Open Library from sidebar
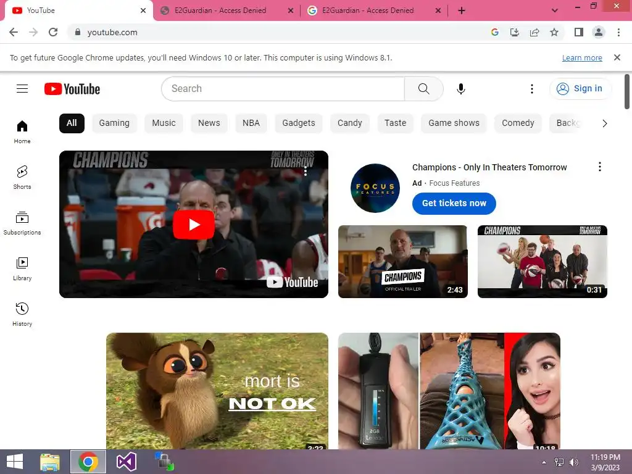Image resolution: width=632 pixels, height=474 pixels. [x=22, y=269]
